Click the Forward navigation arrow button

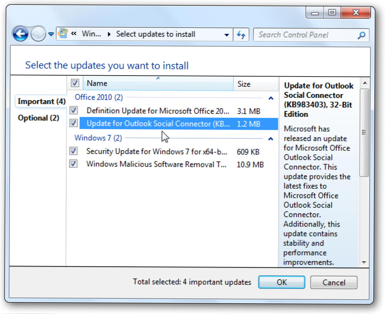(38, 34)
